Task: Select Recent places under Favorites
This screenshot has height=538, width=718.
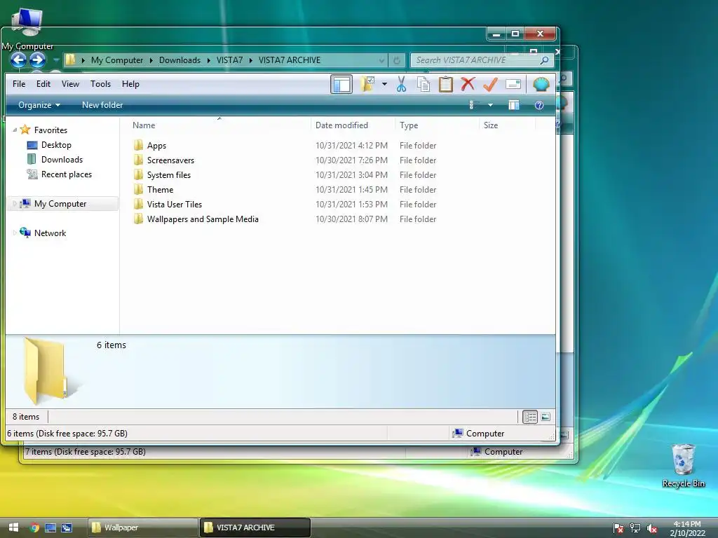Action: (x=67, y=174)
